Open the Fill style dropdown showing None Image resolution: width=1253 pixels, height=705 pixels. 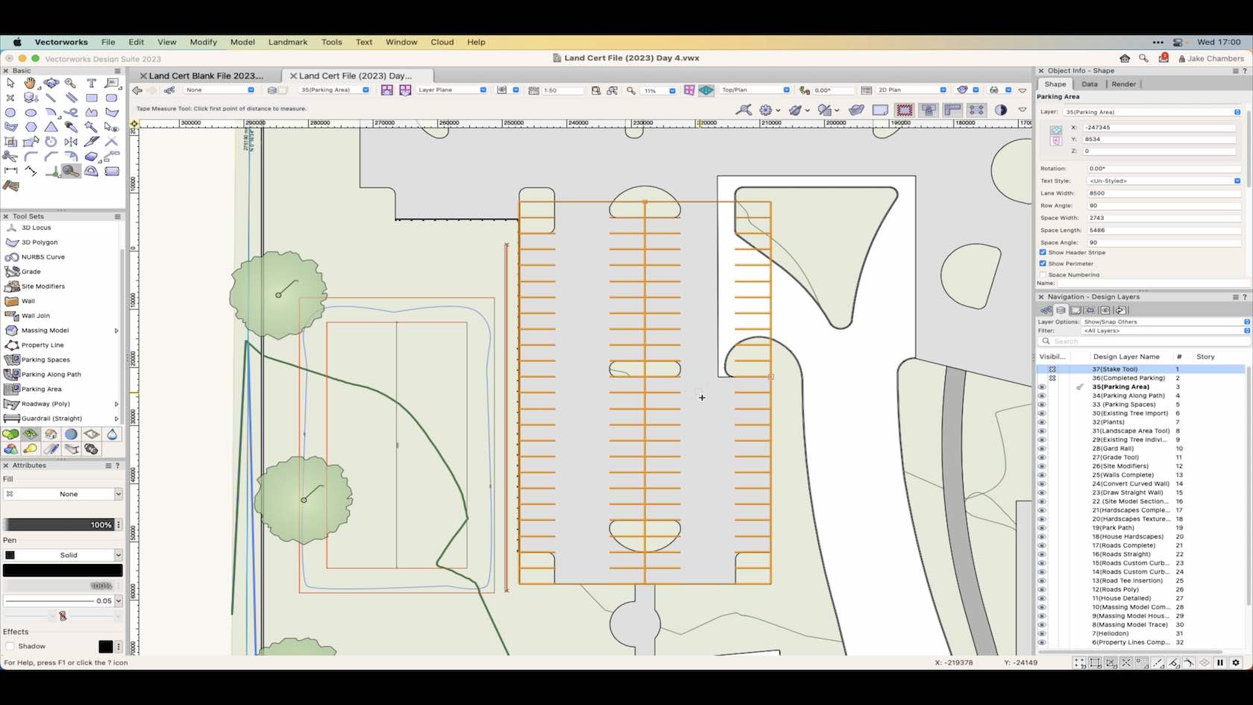63,494
